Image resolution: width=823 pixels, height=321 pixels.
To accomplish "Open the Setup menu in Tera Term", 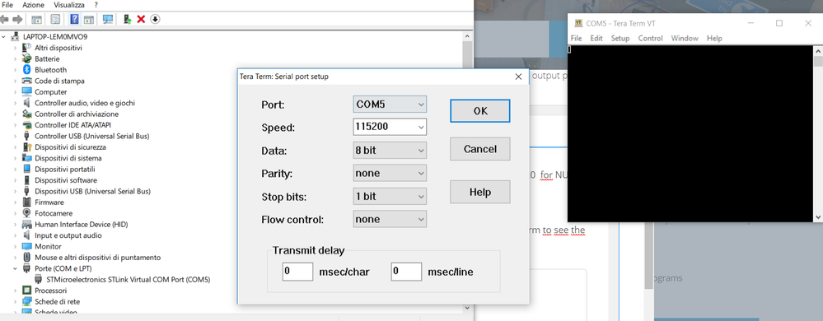I will coord(620,39).
